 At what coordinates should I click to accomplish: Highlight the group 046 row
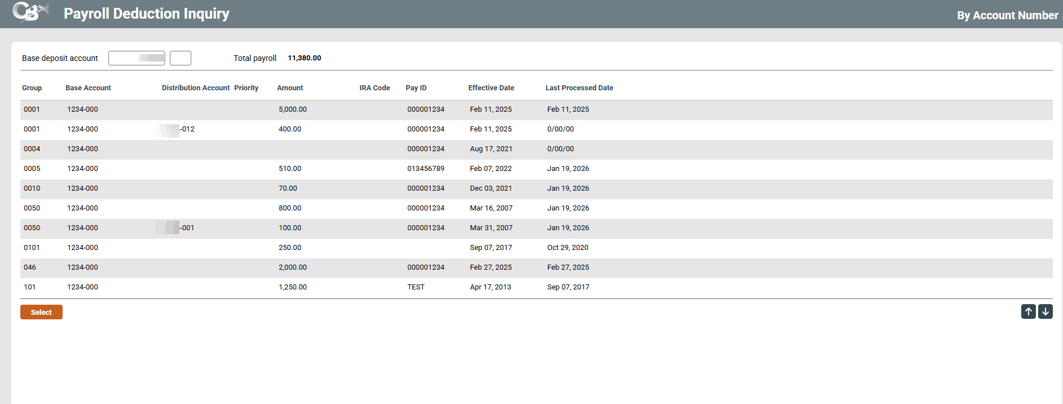(x=30, y=267)
